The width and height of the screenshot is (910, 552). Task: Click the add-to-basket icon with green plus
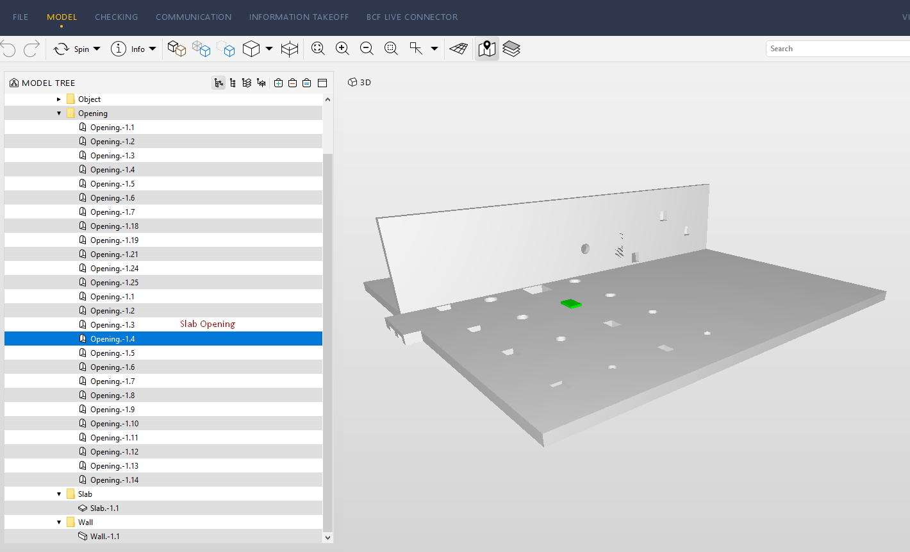tap(278, 82)
